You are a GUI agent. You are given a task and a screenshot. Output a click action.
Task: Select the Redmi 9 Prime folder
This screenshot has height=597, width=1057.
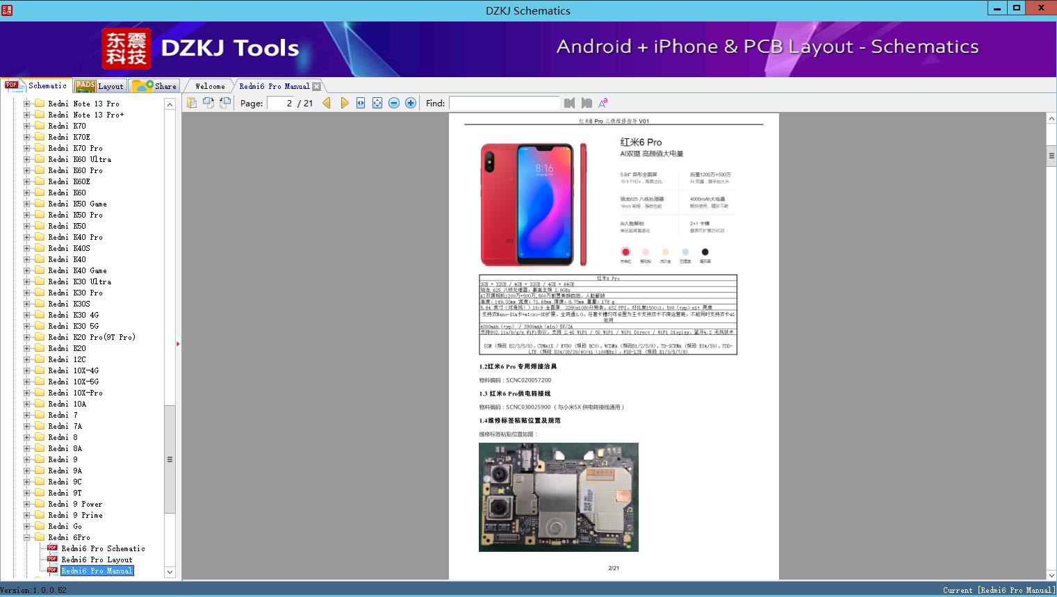[75, 515]
